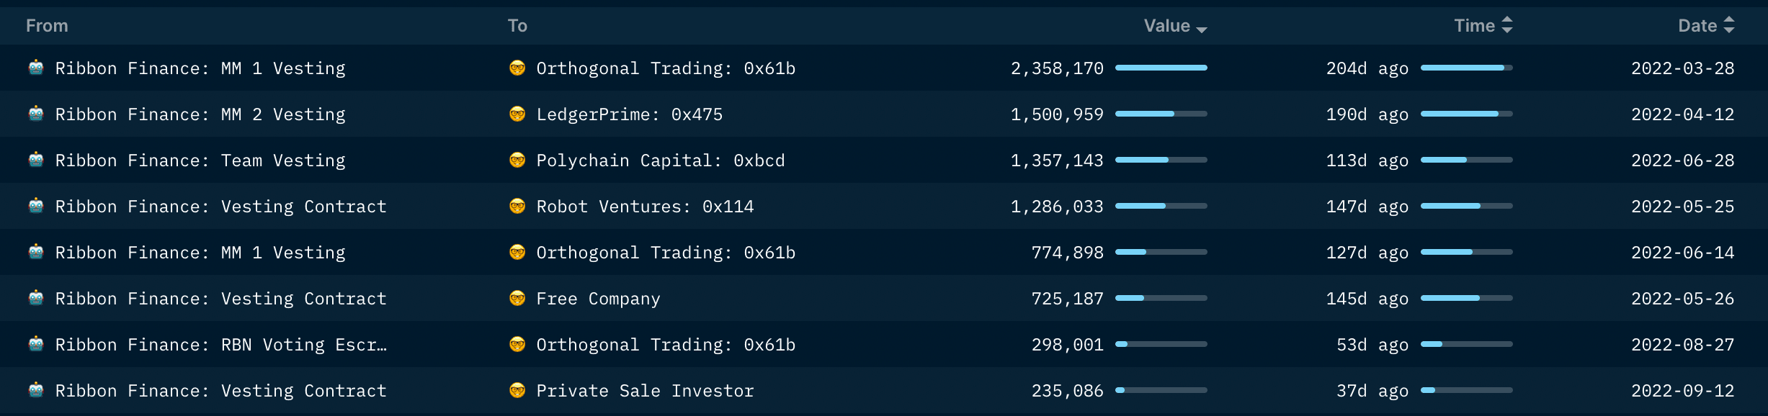Click robot icon in the 235,086 row
The width and height of the screenshot is (1768, 416).
[36, 390]
